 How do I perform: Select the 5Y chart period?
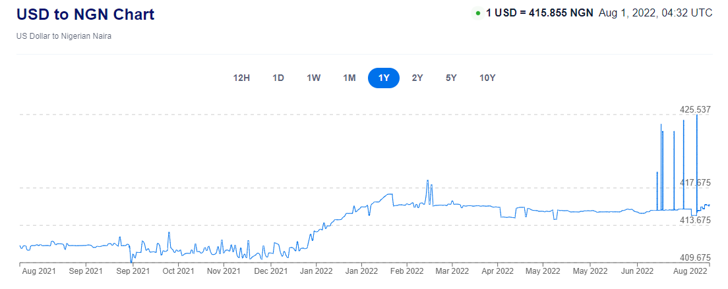pyautogui.click(x=451, y=78)
